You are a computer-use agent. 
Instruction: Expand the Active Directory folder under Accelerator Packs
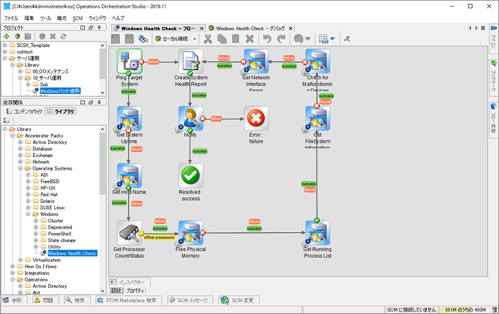click(20, 143)
